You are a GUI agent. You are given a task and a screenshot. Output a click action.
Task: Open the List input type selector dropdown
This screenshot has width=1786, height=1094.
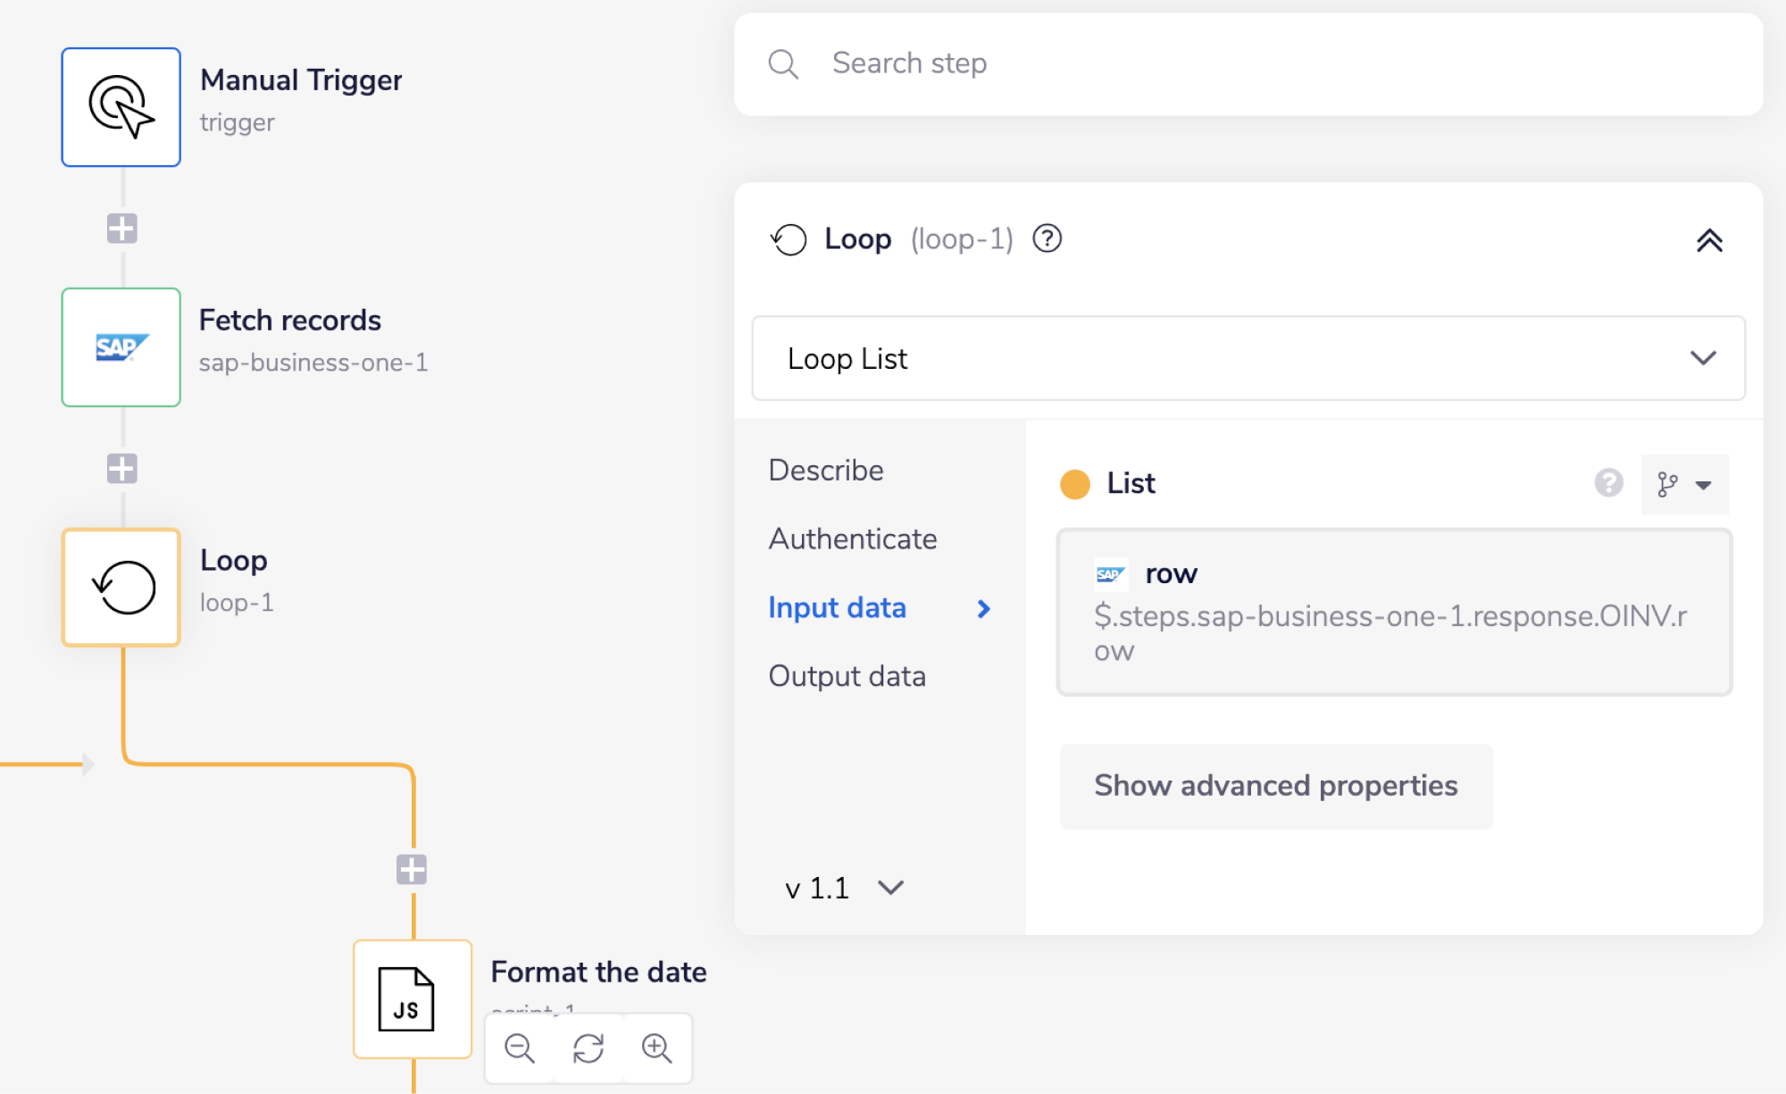click(x=1684, y=485)
